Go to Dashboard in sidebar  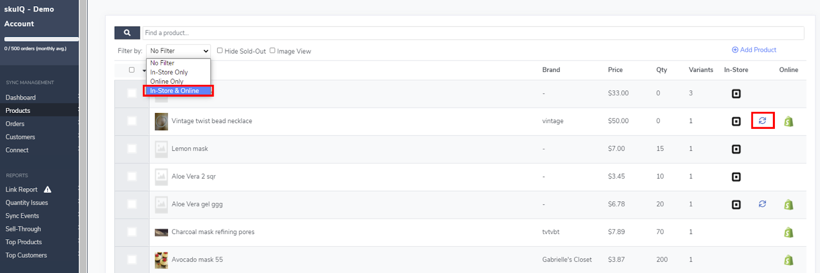click(20, 97)
